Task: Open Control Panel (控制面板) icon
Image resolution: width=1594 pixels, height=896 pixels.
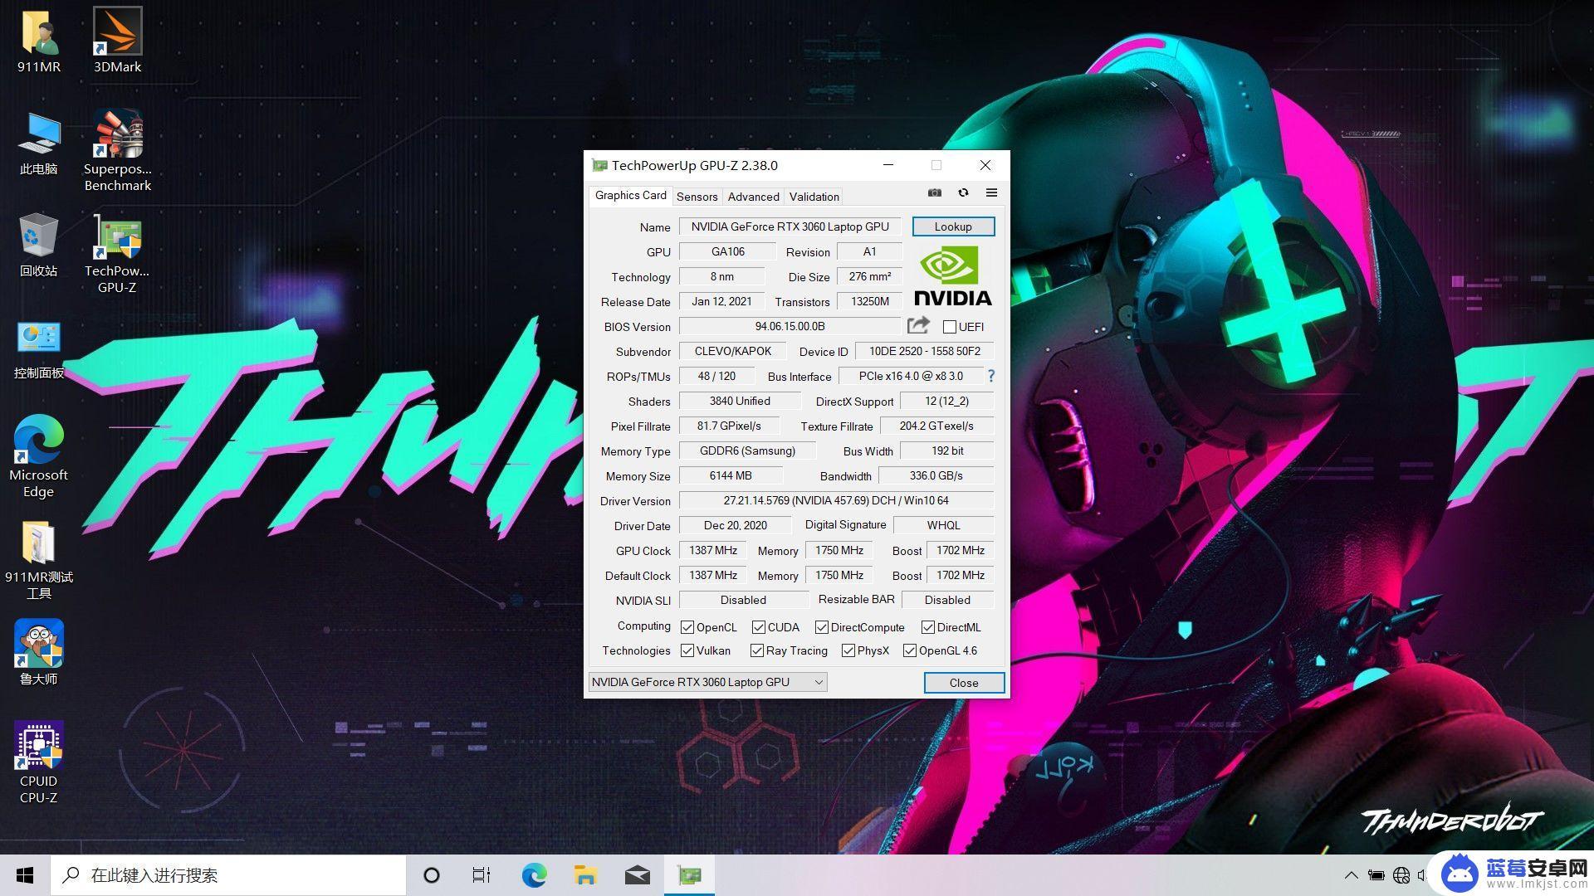Action: click(x=38, y=348)
